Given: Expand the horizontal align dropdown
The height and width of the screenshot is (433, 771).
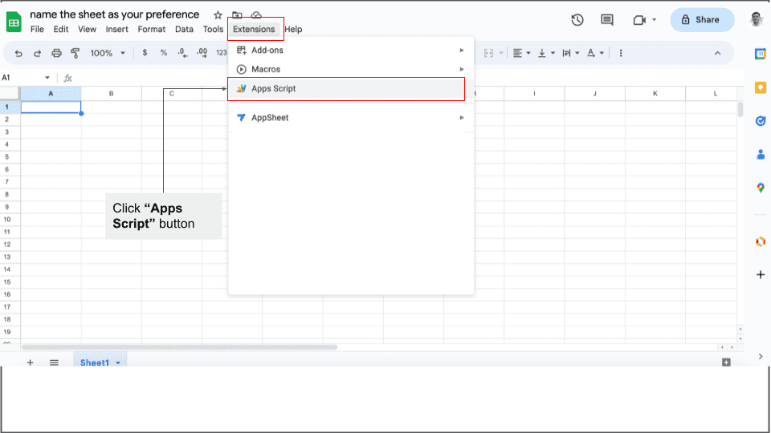Looking at the screenshot, I should coord(520,53).
